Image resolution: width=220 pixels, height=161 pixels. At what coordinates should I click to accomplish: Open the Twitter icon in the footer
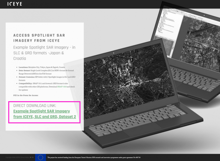coord(30,157)
